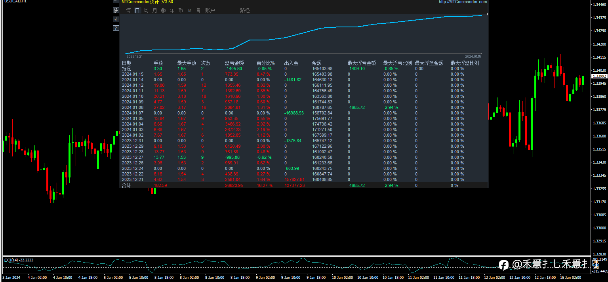
Task: Select the 日 daily statistics tab
Action: (x=137, y=10)
